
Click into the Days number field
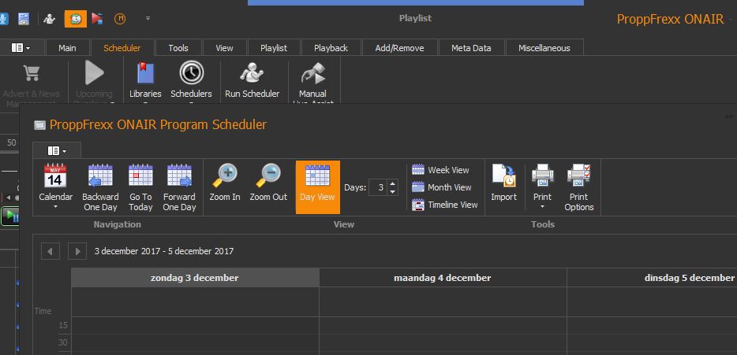[x=379, y=187]
